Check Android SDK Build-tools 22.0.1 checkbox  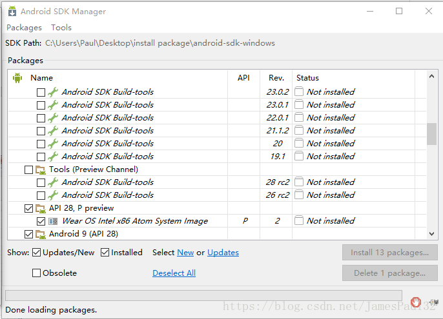(x=41, y=118)
